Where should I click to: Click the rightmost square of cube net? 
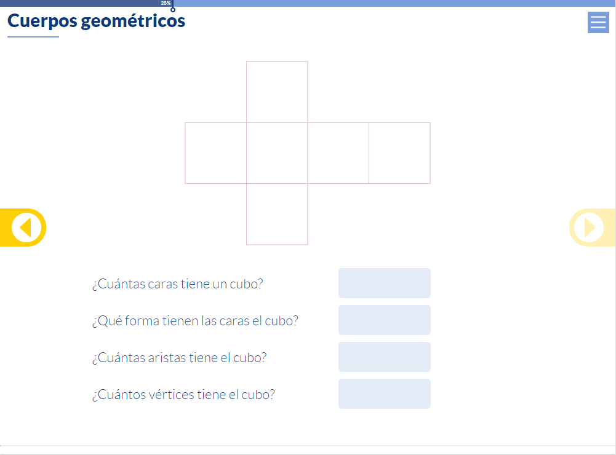point(399,153)
